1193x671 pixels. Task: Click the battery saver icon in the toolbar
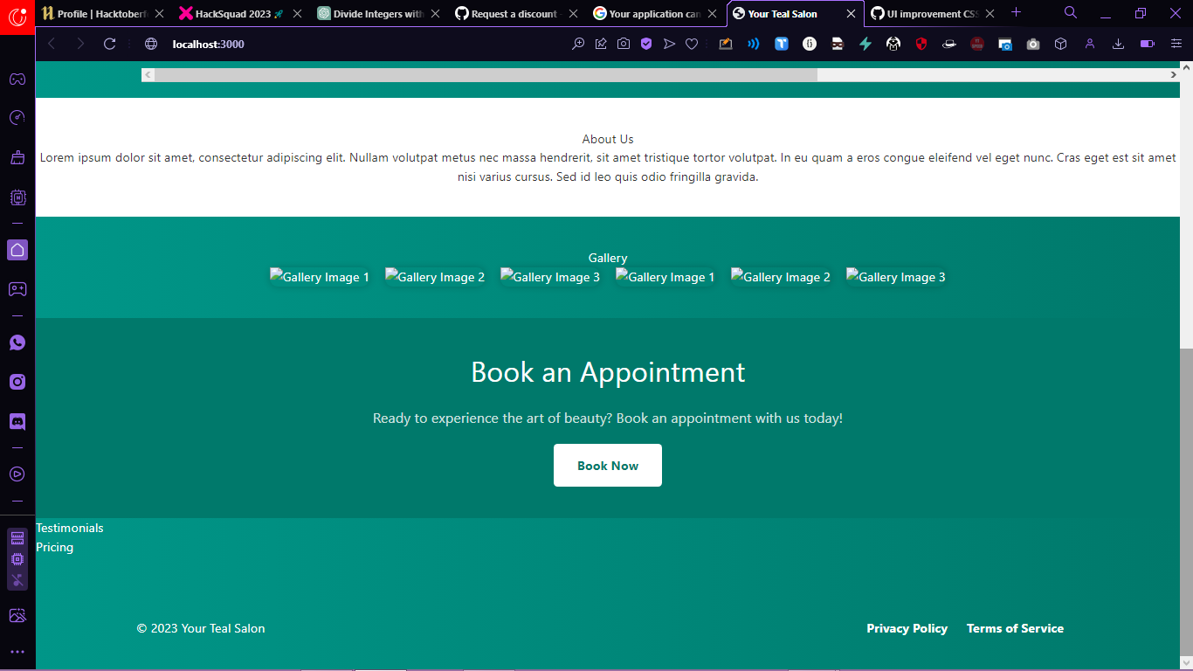[x=1147, y=44]
